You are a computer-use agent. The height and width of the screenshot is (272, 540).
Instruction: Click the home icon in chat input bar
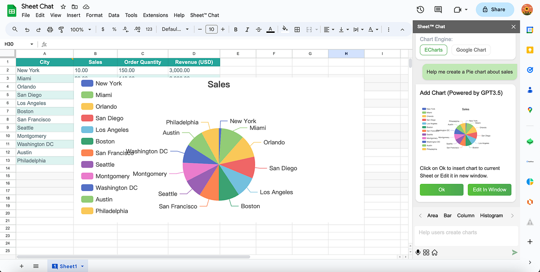point(434,252)
